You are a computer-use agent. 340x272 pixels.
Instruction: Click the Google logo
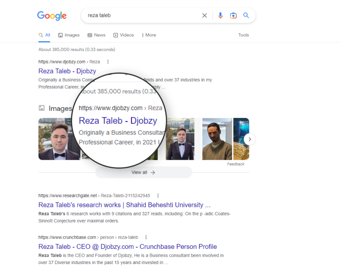tap(52, 15)
